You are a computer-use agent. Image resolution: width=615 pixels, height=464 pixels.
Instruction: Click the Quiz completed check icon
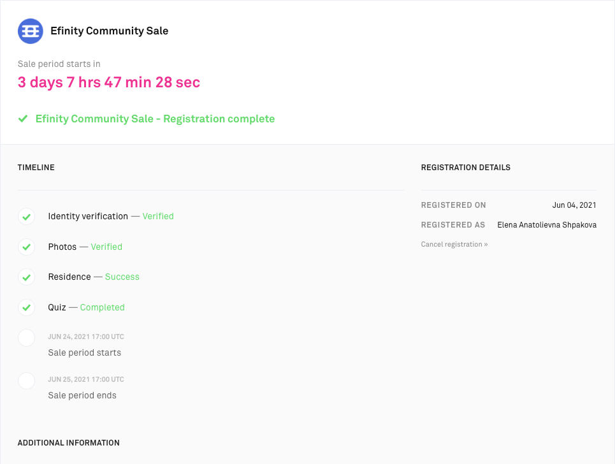26,307
